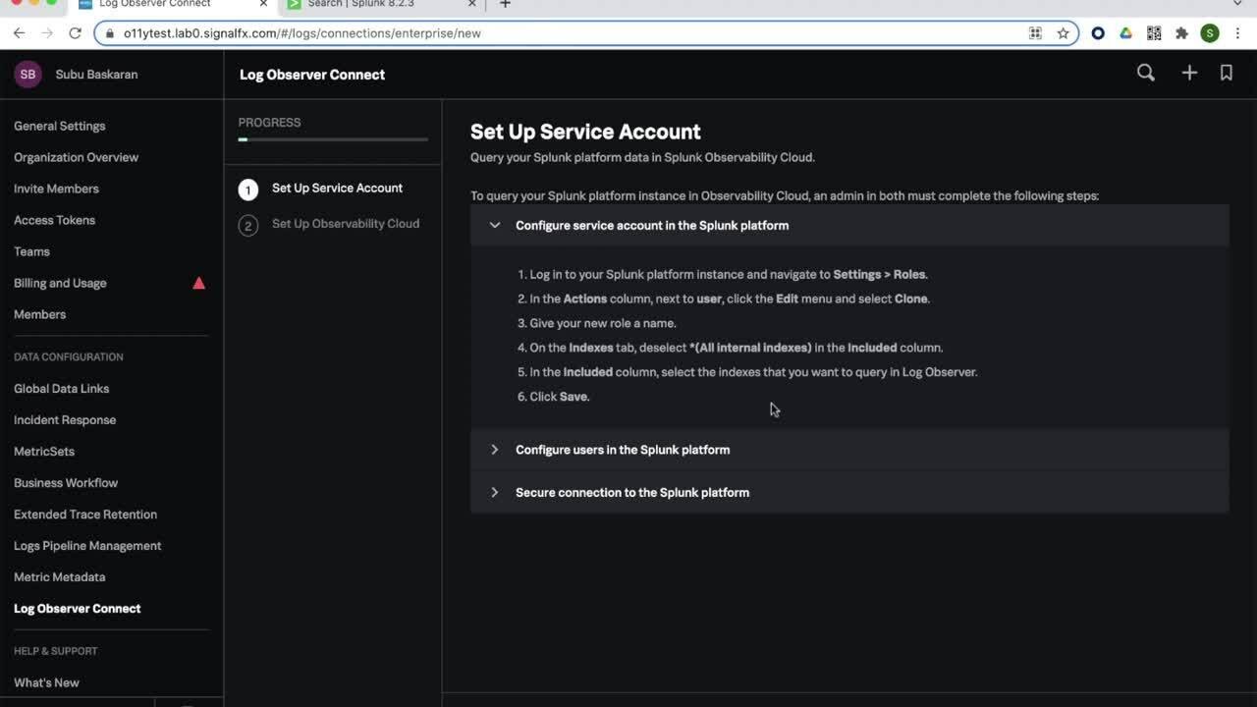Click the setup progress bar
The width and height of the screenshot is (1257, 707).
coord(333,139)
